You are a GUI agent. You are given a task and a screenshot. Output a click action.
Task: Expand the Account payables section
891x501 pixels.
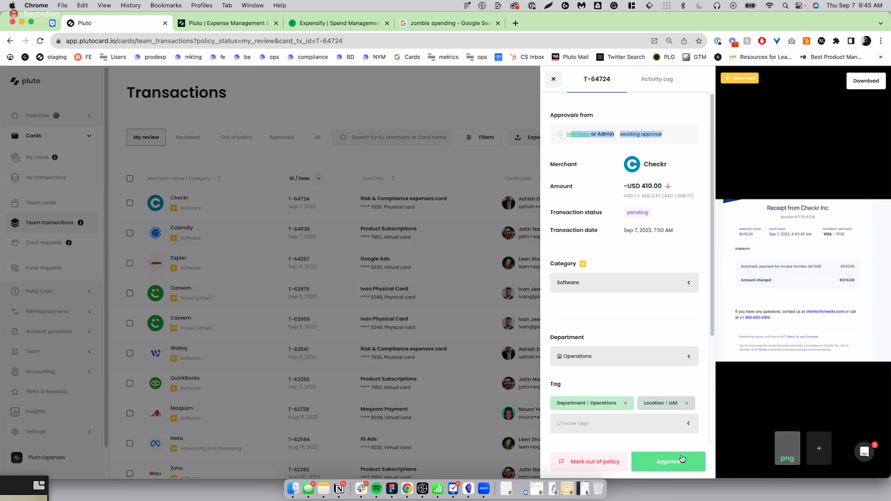89,331
